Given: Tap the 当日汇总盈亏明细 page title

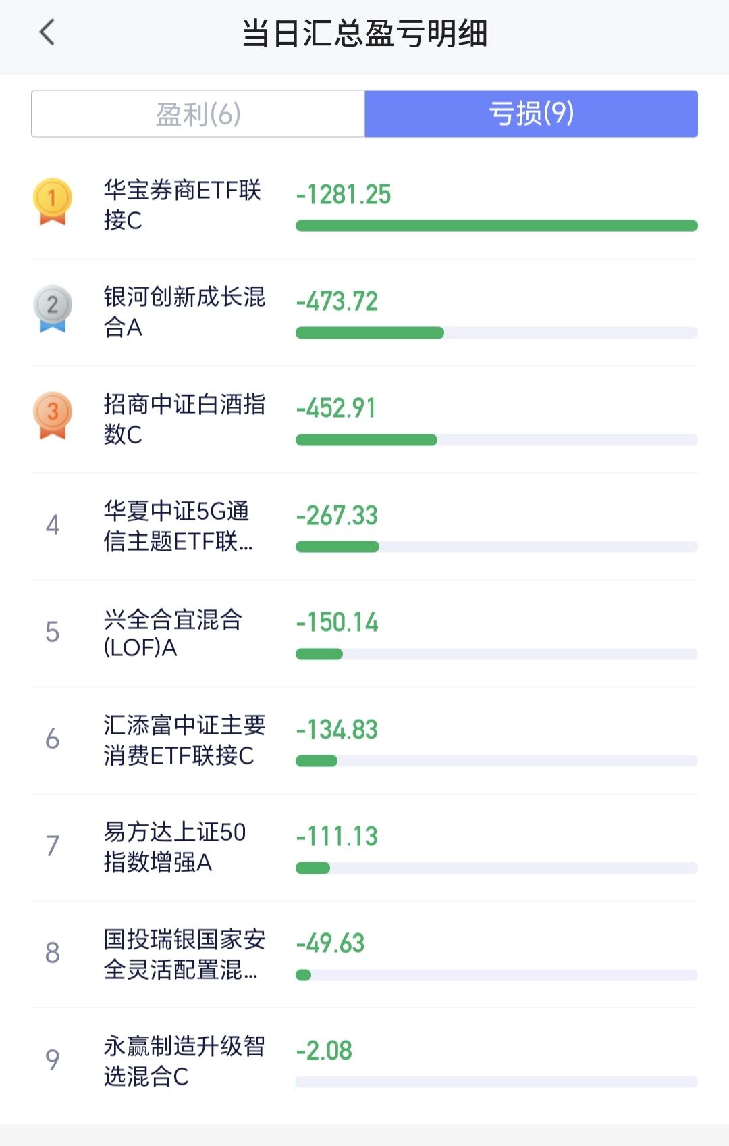Looking at the screenshot, I should coord(364,33).
